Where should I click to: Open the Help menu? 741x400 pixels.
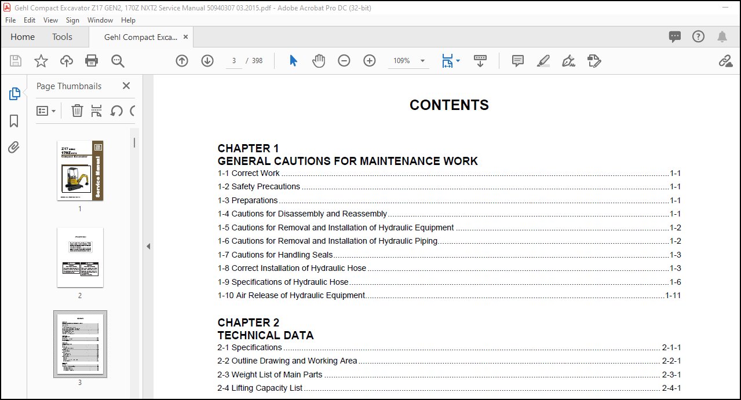[129, 20]
